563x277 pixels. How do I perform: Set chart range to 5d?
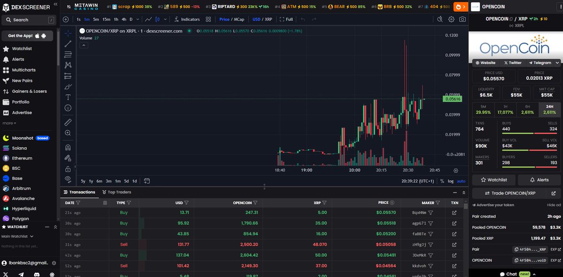(x=126, y=181)
